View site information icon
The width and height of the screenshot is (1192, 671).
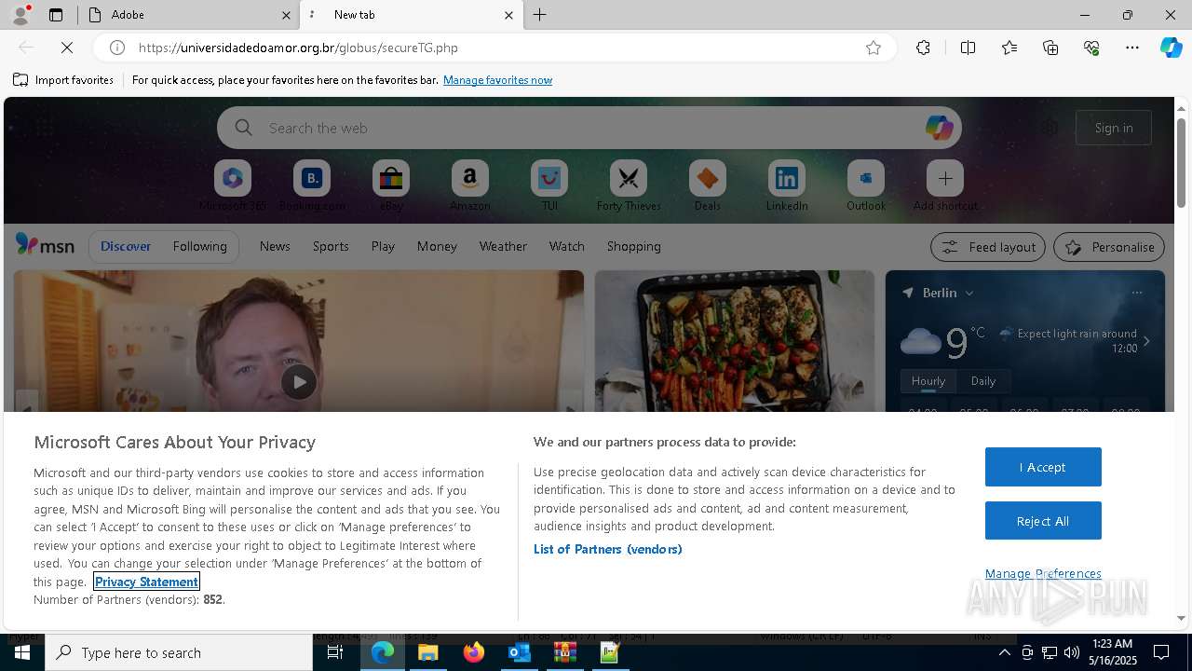pos(117,48)
